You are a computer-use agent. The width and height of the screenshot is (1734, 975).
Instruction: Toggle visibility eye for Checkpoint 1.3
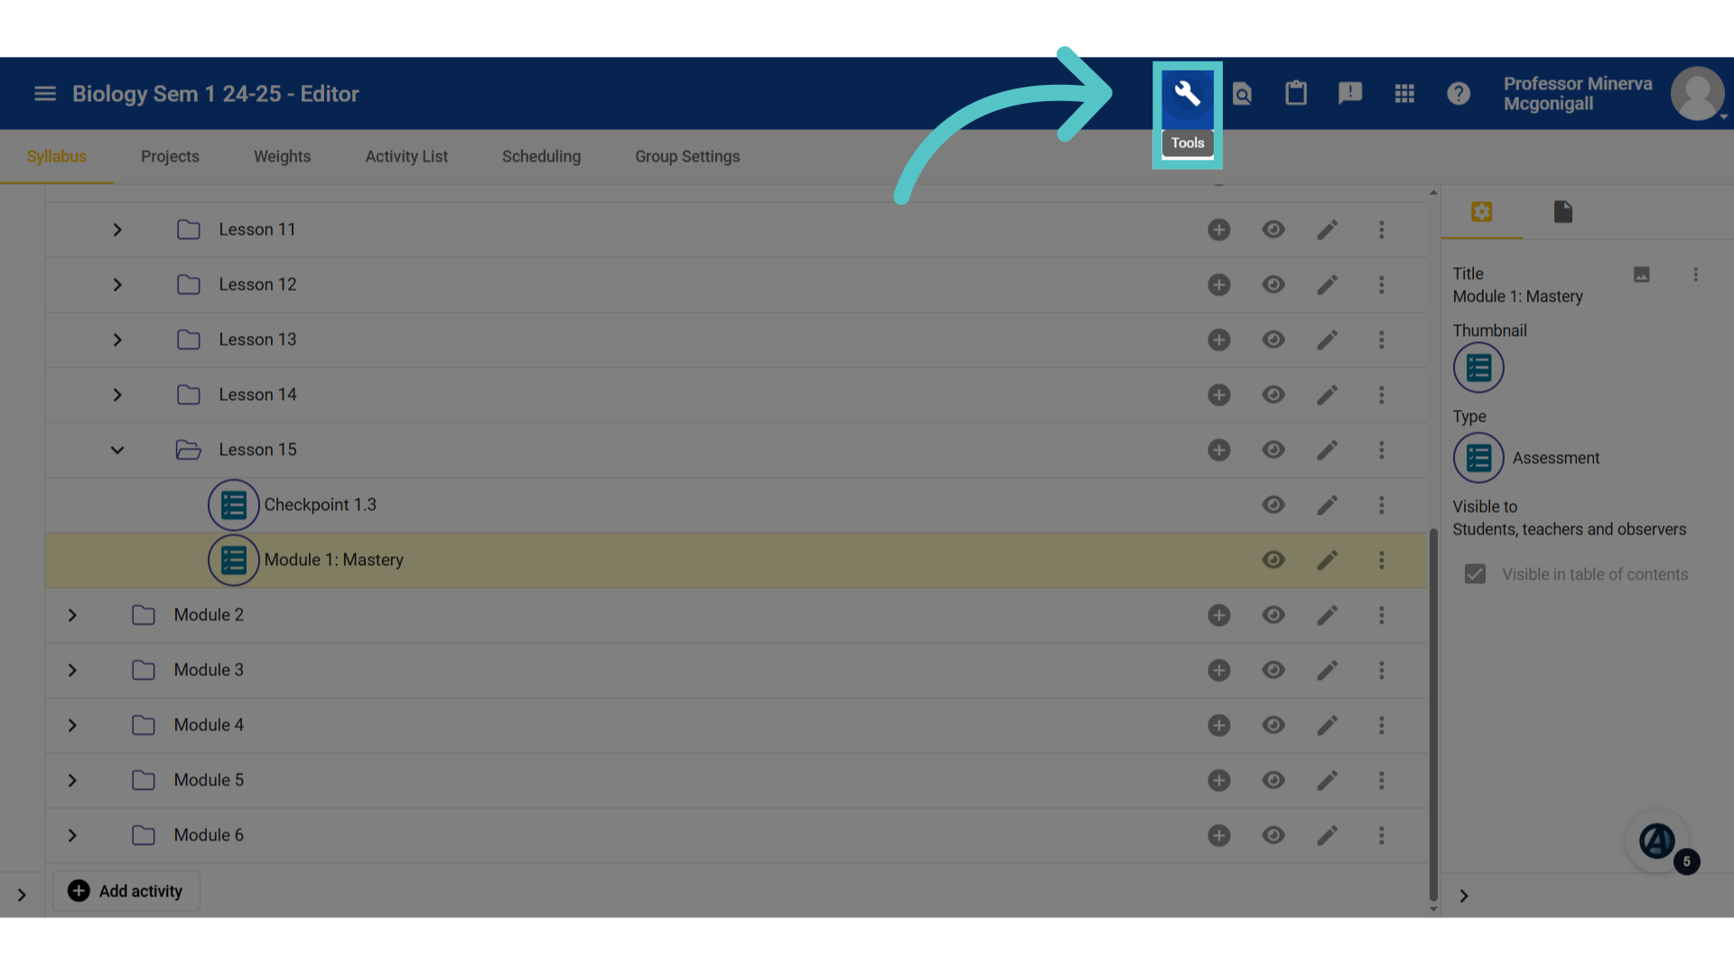[1273, 505]
